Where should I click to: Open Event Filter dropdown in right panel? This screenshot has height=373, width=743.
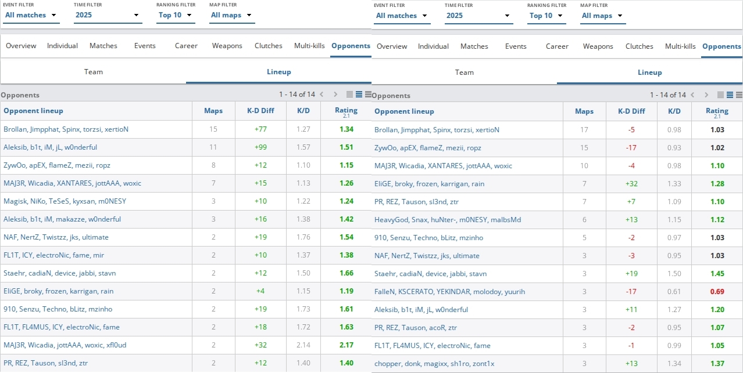pos(402,16)
